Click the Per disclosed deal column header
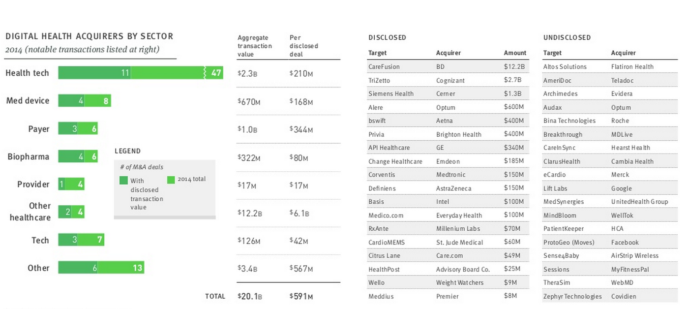Screen dimensions: 688x309 [304, 46]
